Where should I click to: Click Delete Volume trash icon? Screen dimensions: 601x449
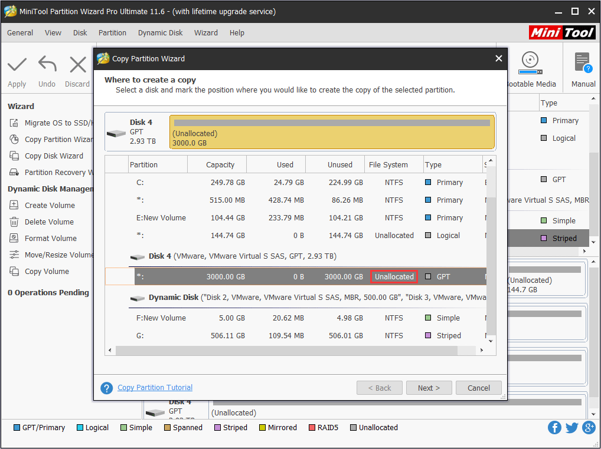[14, 222]
